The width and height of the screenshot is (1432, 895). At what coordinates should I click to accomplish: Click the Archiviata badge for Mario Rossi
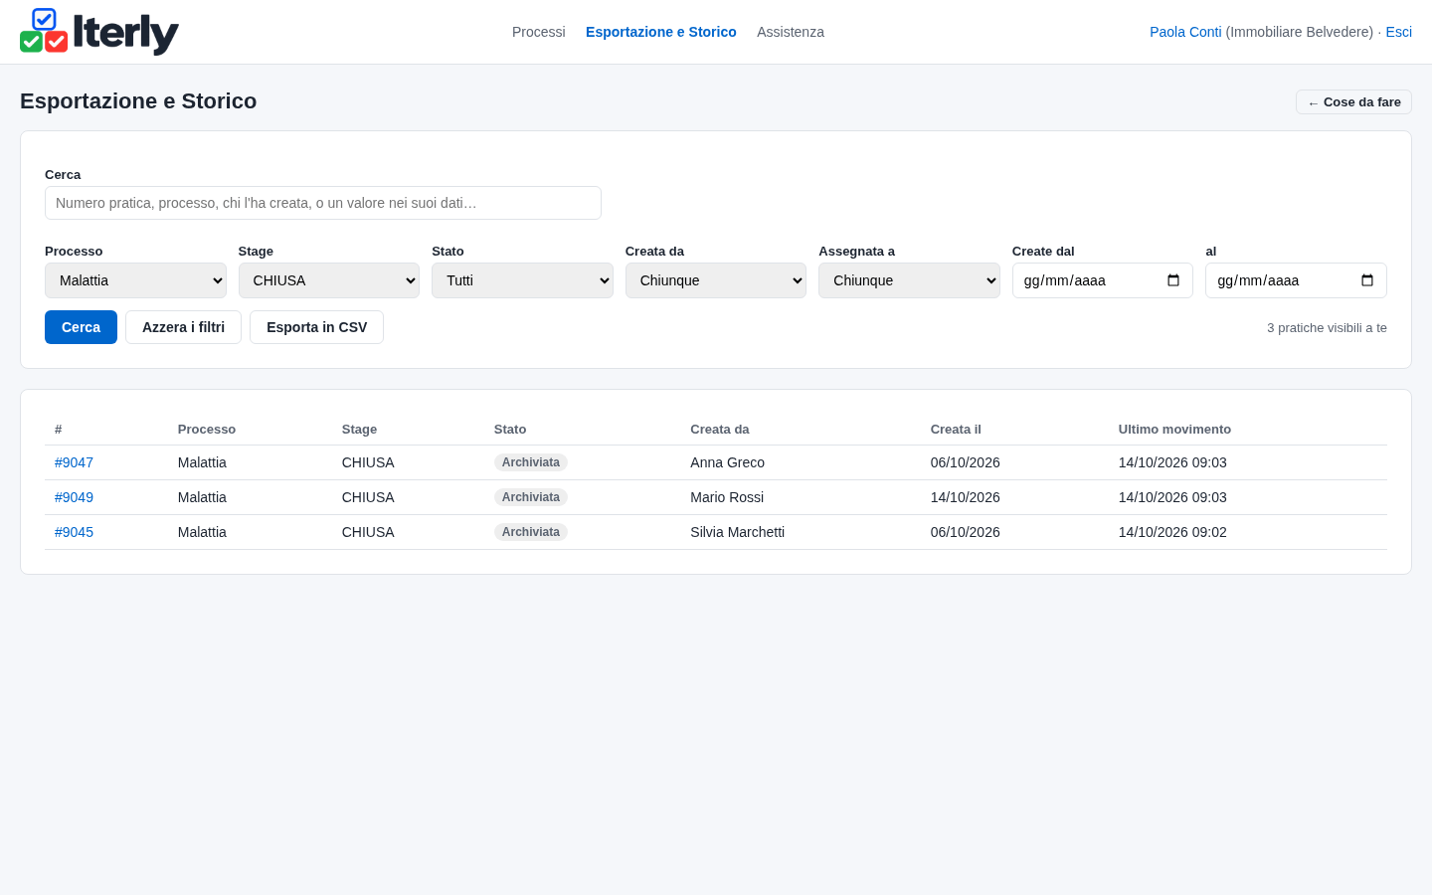pos(531,497)
